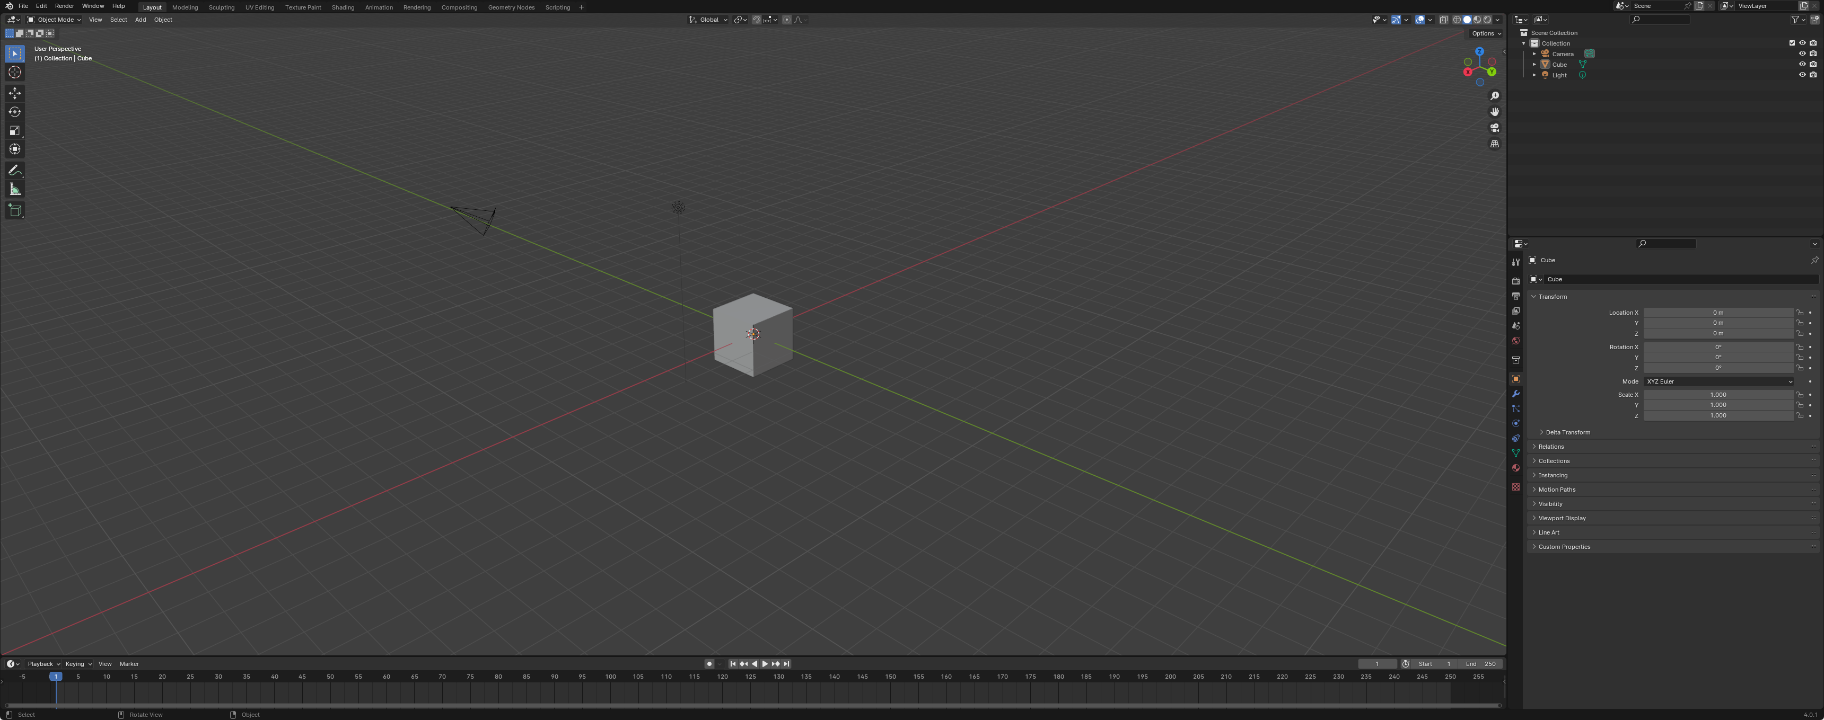Select the Move tool in the toolbar
The height and width of the screenshot is (720, 1824).
click(14, 93)
